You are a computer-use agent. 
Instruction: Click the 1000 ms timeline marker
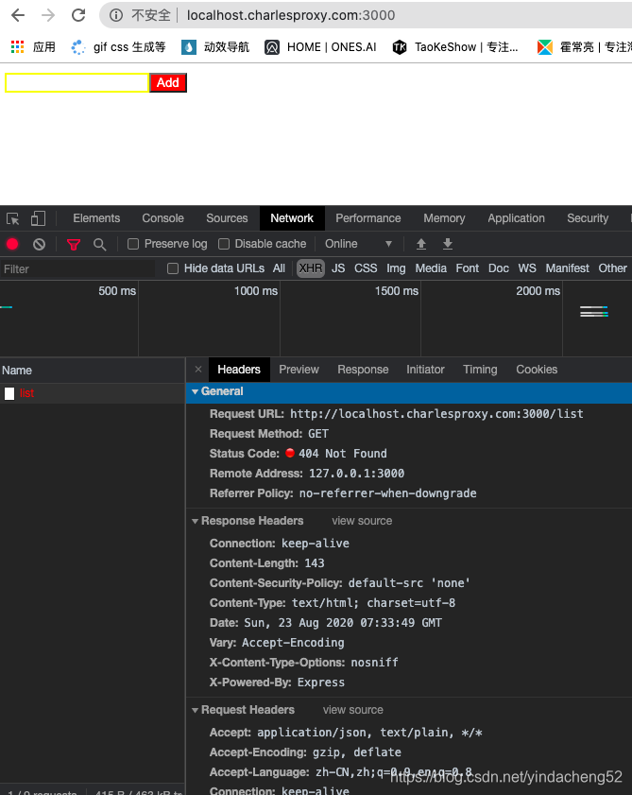(x=255, y=291)
